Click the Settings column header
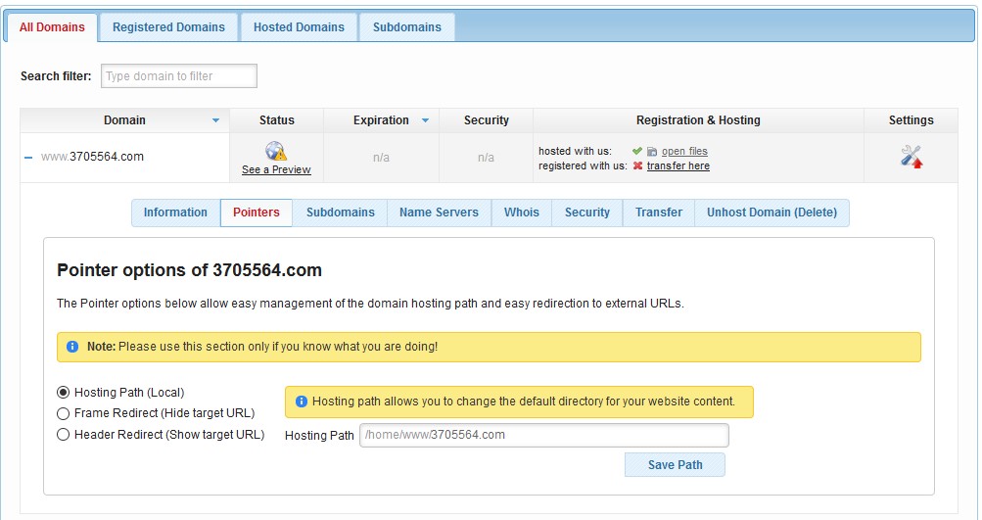 [x=912, y=120]
